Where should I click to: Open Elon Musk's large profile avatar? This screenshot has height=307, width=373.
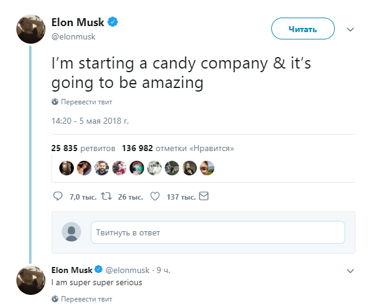30,29
